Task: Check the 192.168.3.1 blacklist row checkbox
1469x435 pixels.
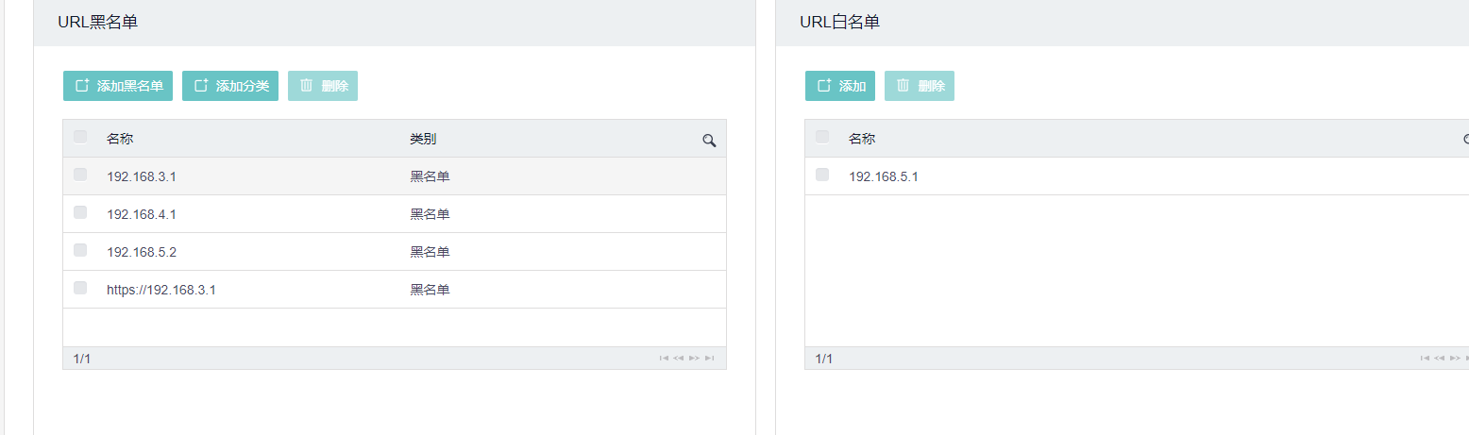Action: click(80, 175)
